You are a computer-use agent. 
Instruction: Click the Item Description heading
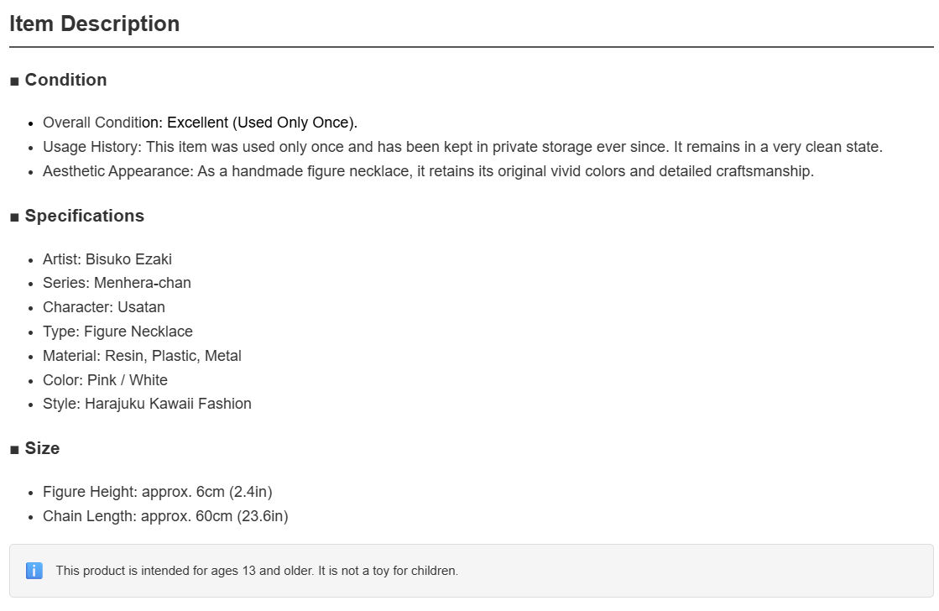(x=95, y=24)
